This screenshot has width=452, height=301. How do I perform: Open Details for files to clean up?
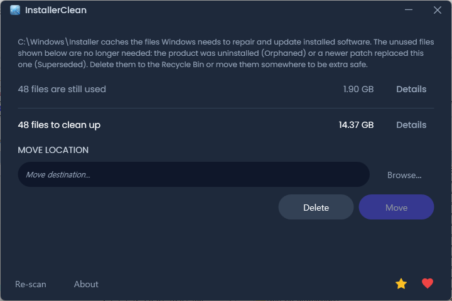click(411, 125)
